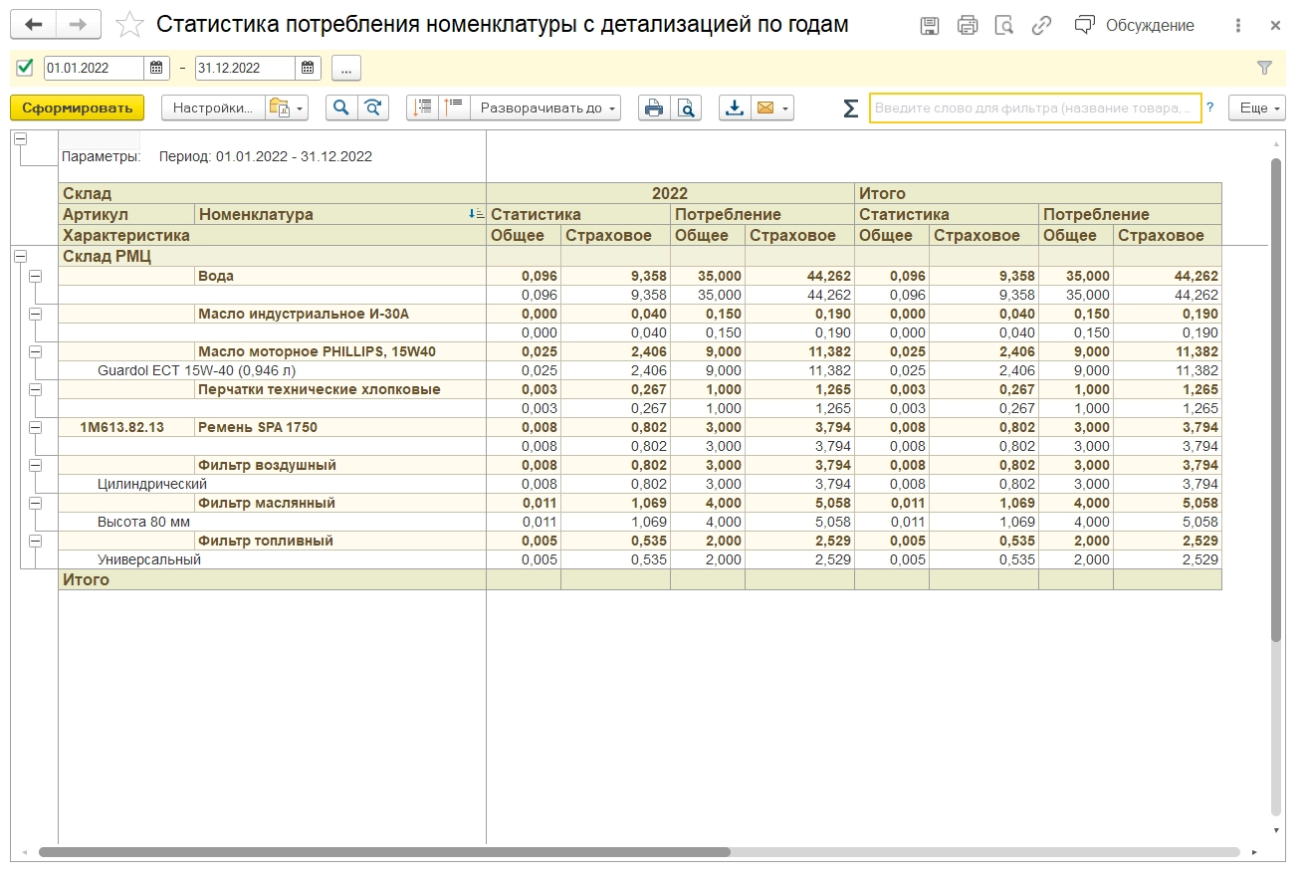Image resolution: width=1306 pixels, height=878 pixels.
Task: Add report to favorites with star icon
Action: [x=129, y=25]
